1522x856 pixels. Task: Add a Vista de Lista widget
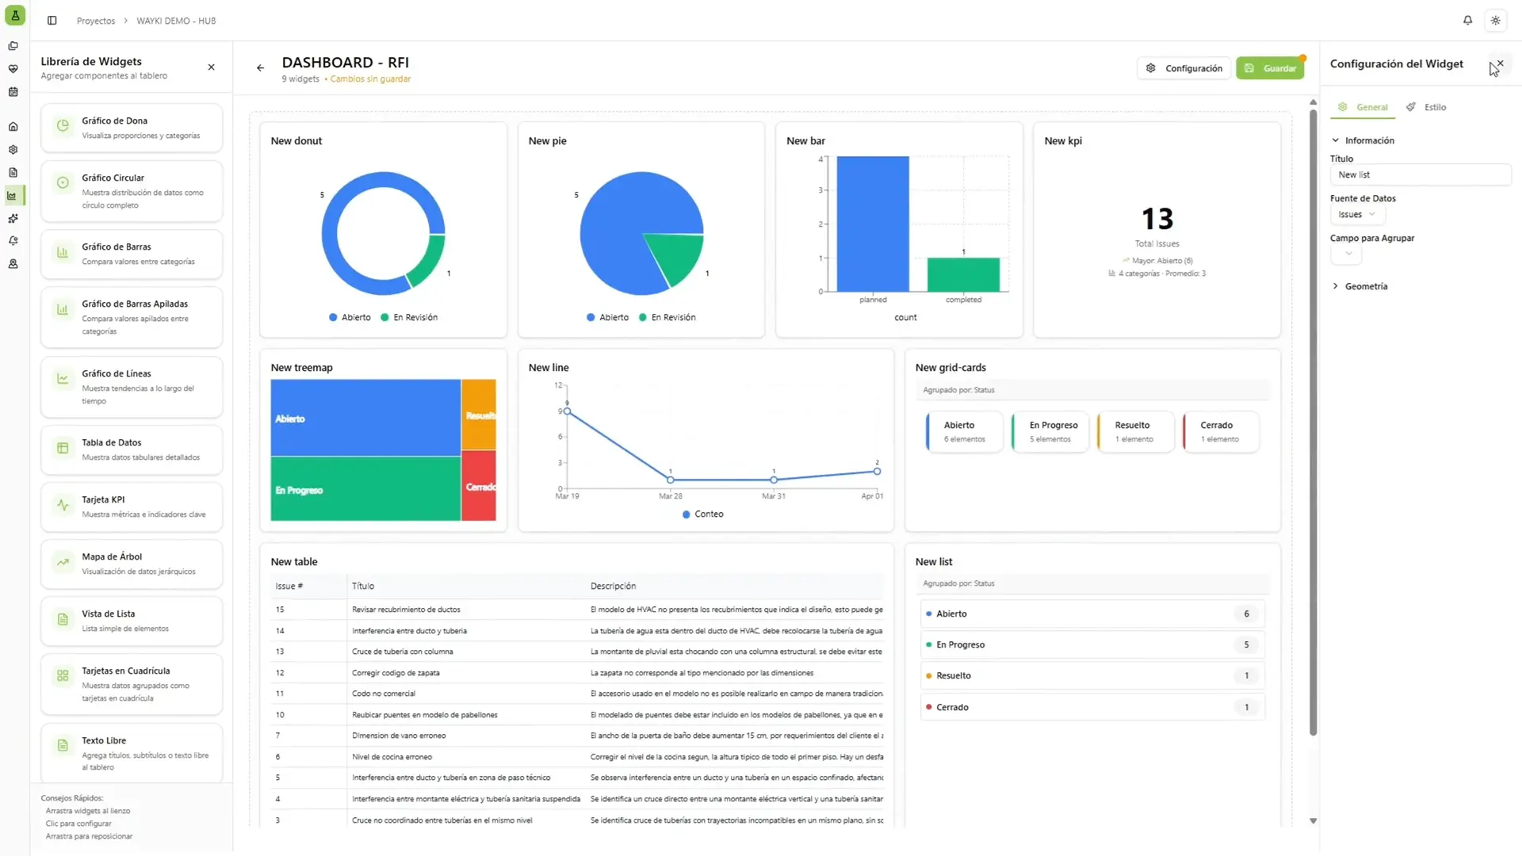[x=132, y=621]
